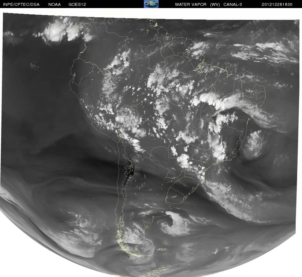302x277 pixels.
Task: Click the CANAL-3 channel label
Action: coord(233,4)
